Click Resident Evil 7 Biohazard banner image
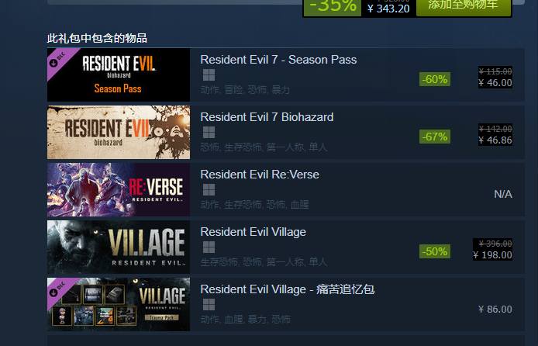This screenshot has height=346, width=538. point(119,132)
